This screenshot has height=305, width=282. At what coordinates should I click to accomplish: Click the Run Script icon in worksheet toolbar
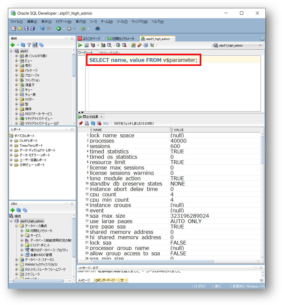click(x=86, y=45)
